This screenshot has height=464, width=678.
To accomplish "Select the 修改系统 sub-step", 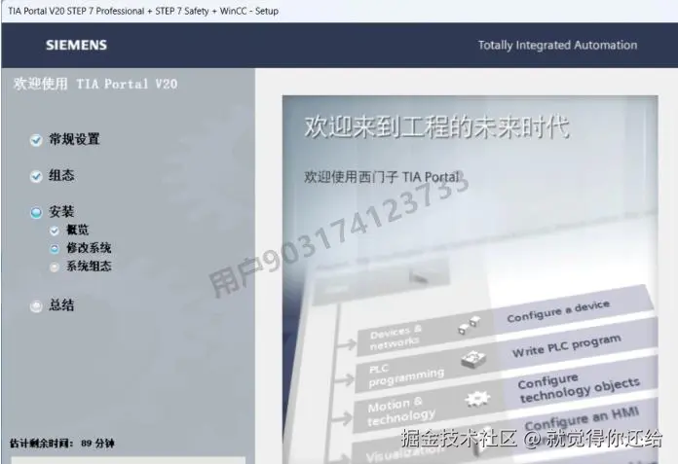I will [89, 248].
